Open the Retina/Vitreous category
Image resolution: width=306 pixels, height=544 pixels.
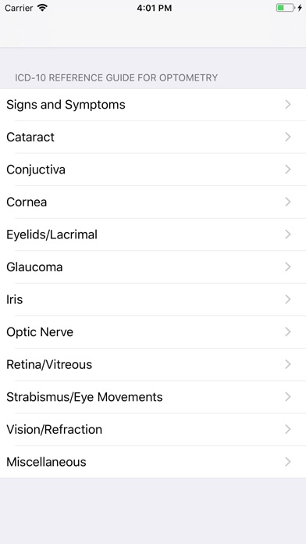coord(153,365)
